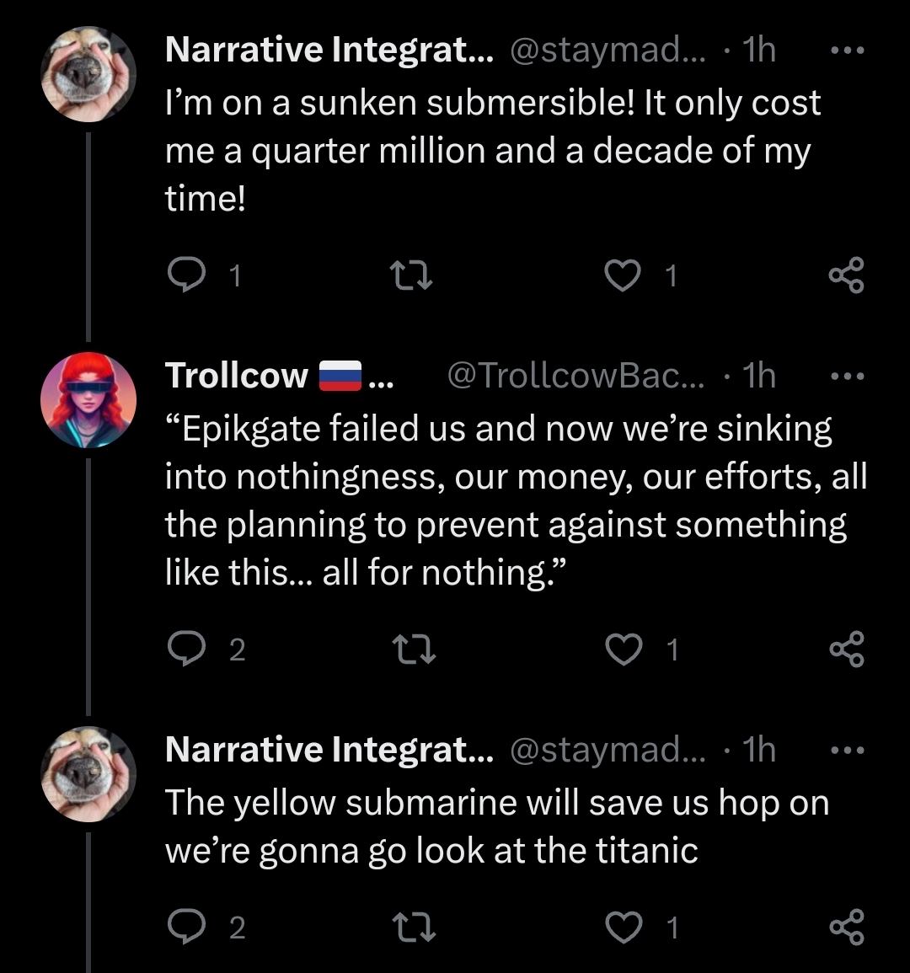This screenshot has height=973, width=910.
Task: Reply to Trollcow's Epikgate tweet
Action: click(183, 650)
